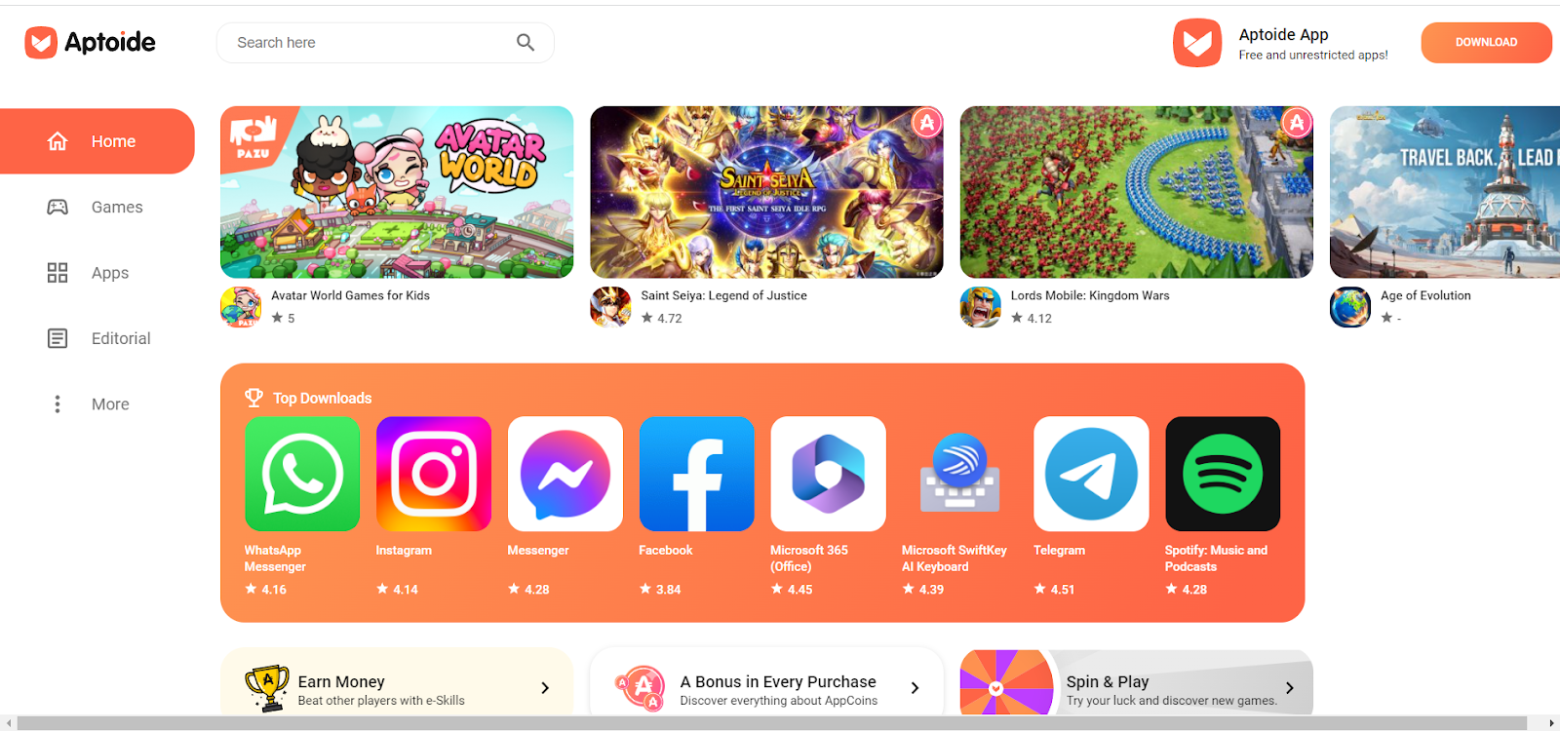Expand the Bonus in Every Purchase chevron
The height and width of the screenshot is (731, 1560).
coord(915,688)
